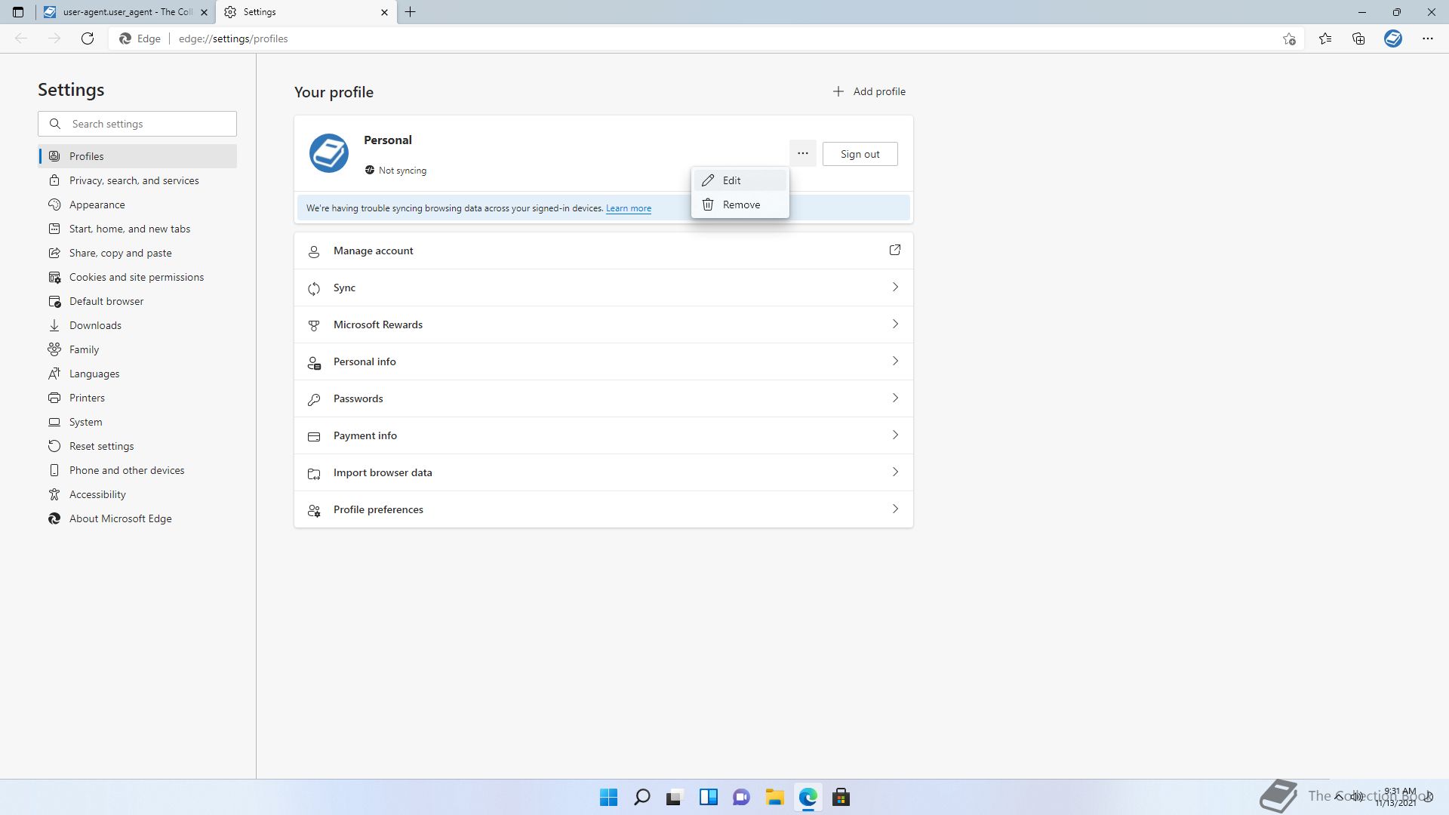Click Add profile button
Image resolution: width=1449 pixels, height=815 pixels.
click(x=869, y=91)
